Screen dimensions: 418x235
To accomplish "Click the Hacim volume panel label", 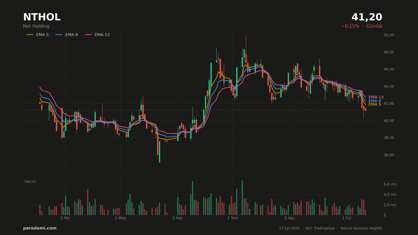I will (x=30, y=181).
